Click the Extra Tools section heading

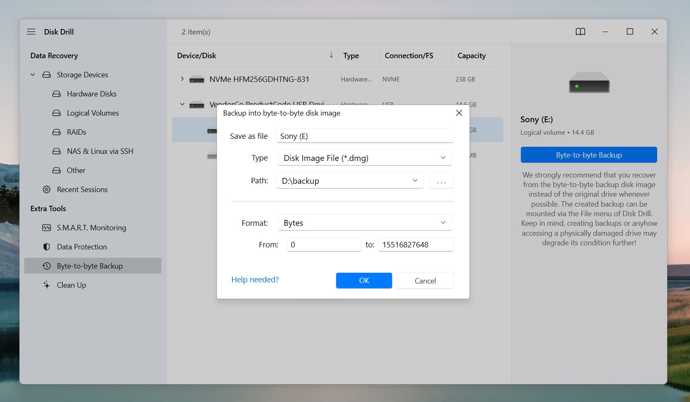48,209
